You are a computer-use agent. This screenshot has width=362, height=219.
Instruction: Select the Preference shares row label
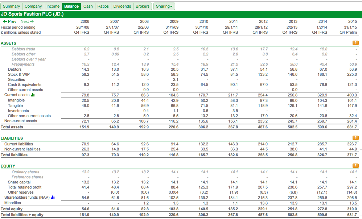pyautogui.click(x=28, y=177)
